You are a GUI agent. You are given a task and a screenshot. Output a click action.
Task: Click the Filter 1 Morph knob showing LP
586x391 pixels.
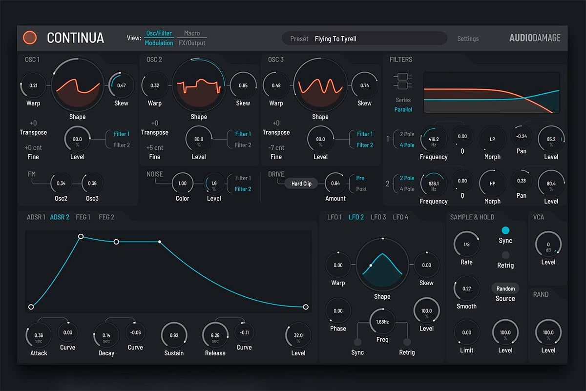pos(492,139)
